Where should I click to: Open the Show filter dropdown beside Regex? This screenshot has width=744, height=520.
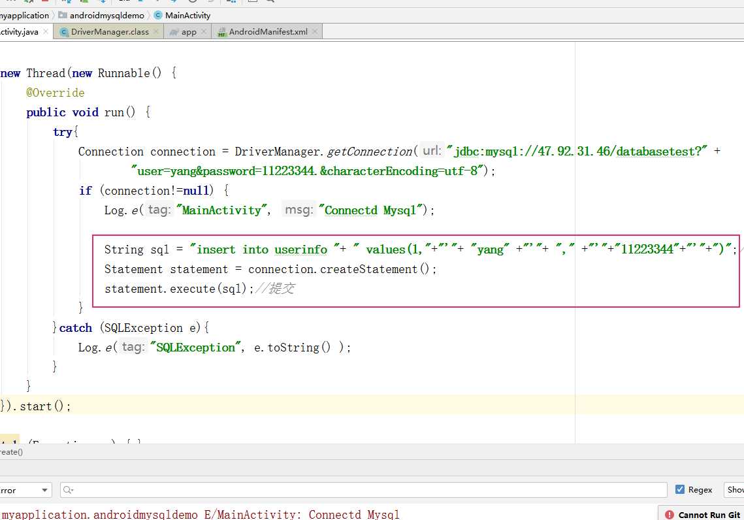pos(734,490)
